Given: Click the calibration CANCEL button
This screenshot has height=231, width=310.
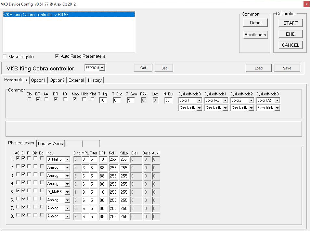Looking at the screenshot, I should click(291, 45).
